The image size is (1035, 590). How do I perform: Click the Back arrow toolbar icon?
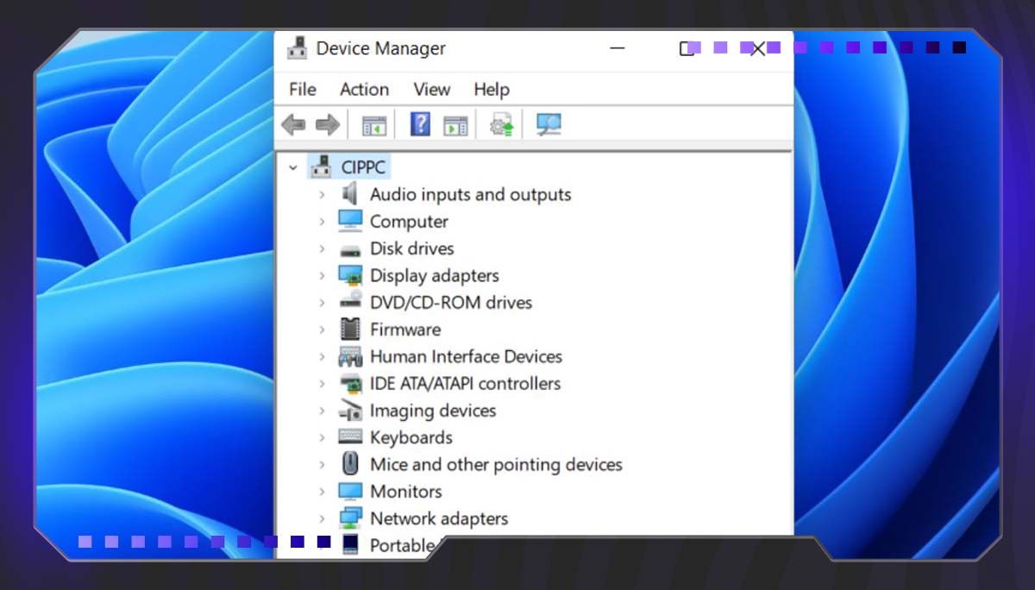pos(293,125)
